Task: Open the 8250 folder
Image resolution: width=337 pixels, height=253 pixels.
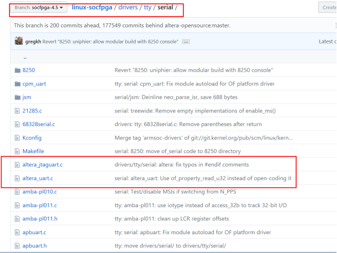Action: point(29,70)
